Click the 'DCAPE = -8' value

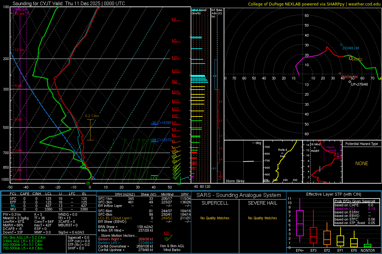(12, 229)
